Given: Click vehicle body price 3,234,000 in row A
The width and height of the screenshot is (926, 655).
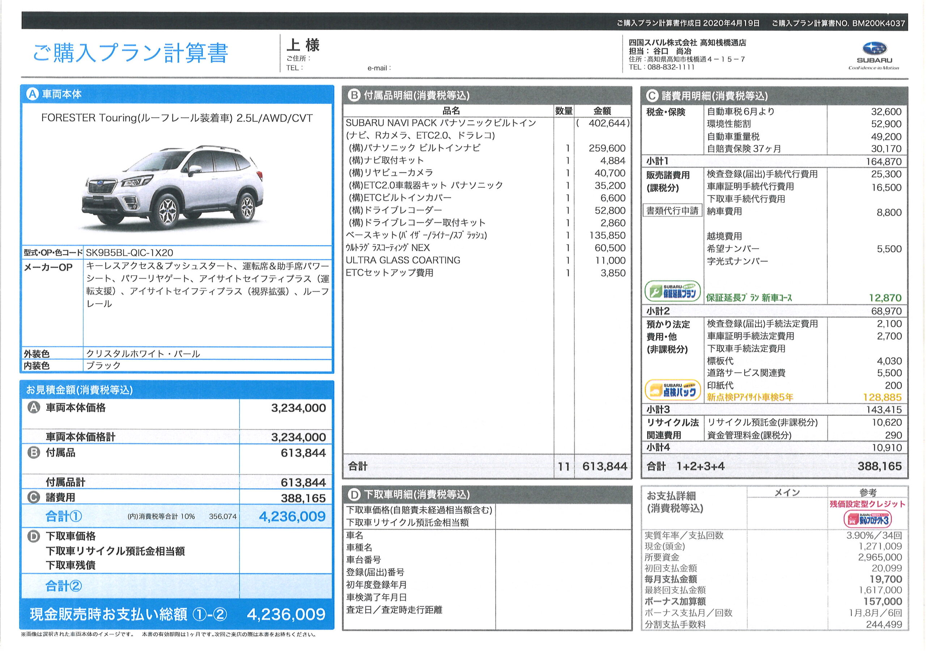Looking at the screenshot, I should click(298, 408).
